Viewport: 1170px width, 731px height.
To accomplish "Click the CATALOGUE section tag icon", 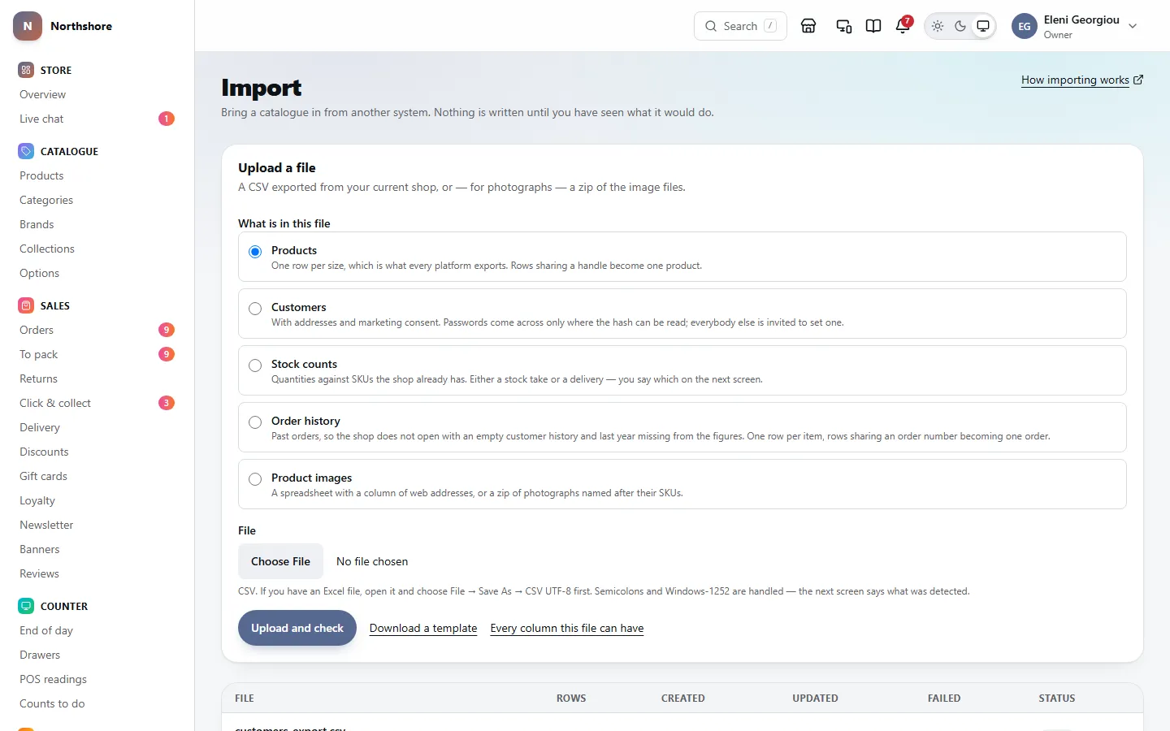I will [x=26, y=151].
